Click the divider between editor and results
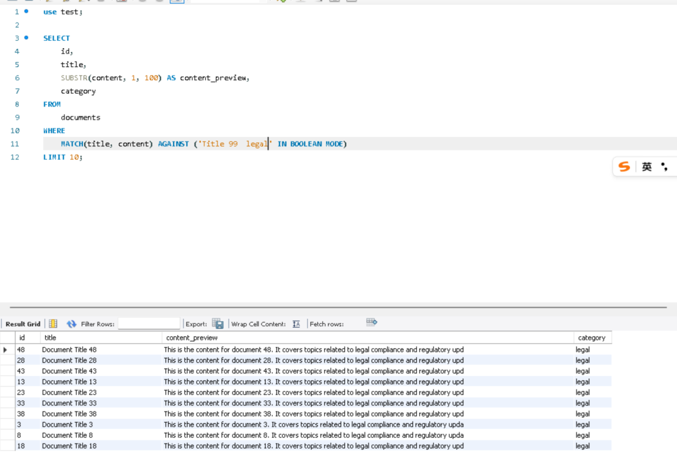677x466 pixels. [x=338, y=307]
